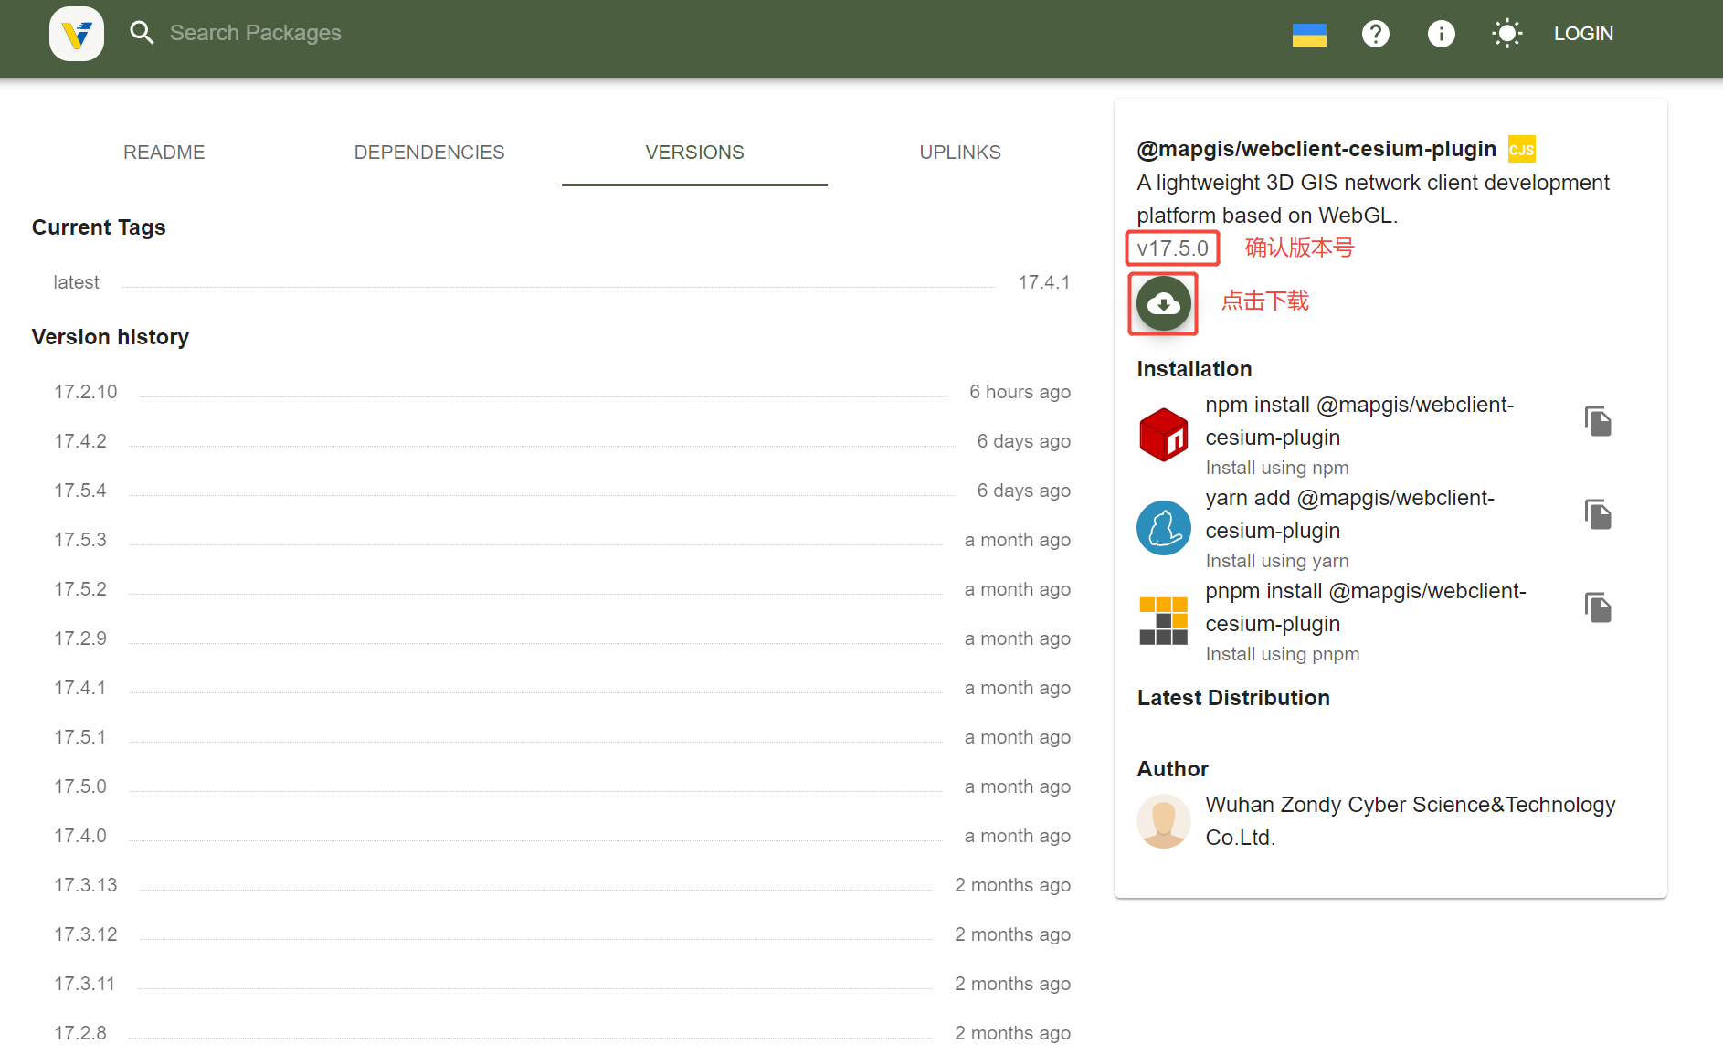Click the 'latest' tag label
Image resolution: width=1723 pixels, height=1055 pixels.
76,282
